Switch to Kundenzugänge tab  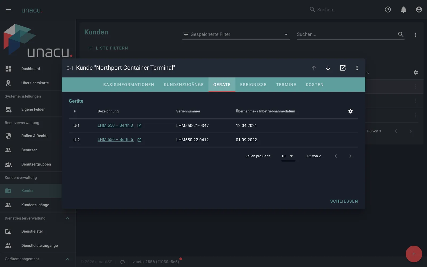pos(184,85)
